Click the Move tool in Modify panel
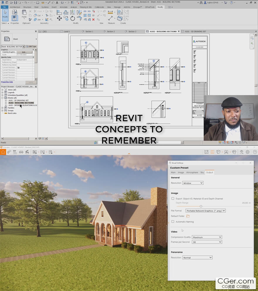 (59, 18)
